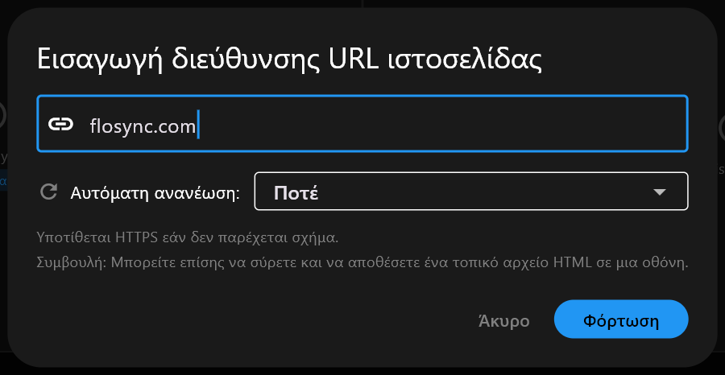Click the Άκυρο button
725x375 pixels.
pos(504,320)
